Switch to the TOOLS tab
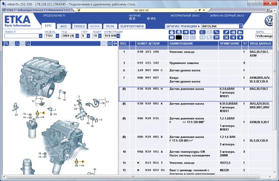The image size is (279, 181). [79, 26]
